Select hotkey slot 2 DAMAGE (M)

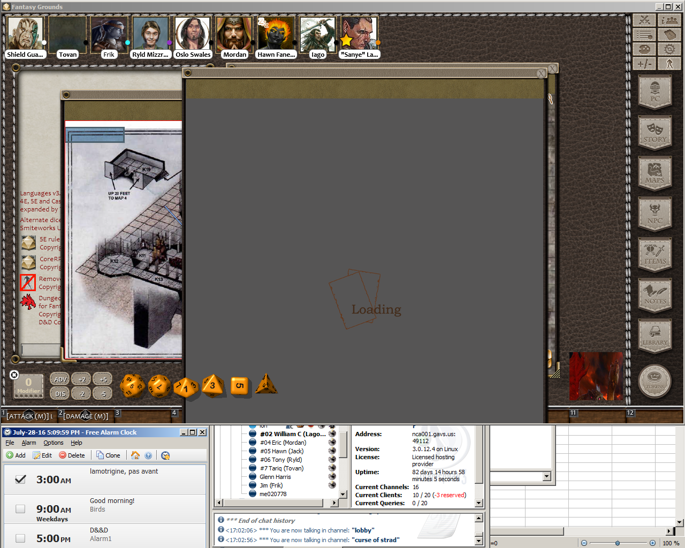tap(86, 416)
